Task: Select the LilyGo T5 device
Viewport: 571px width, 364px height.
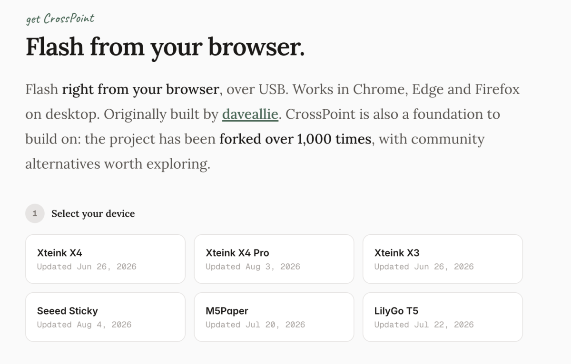Action: [443, 317]
